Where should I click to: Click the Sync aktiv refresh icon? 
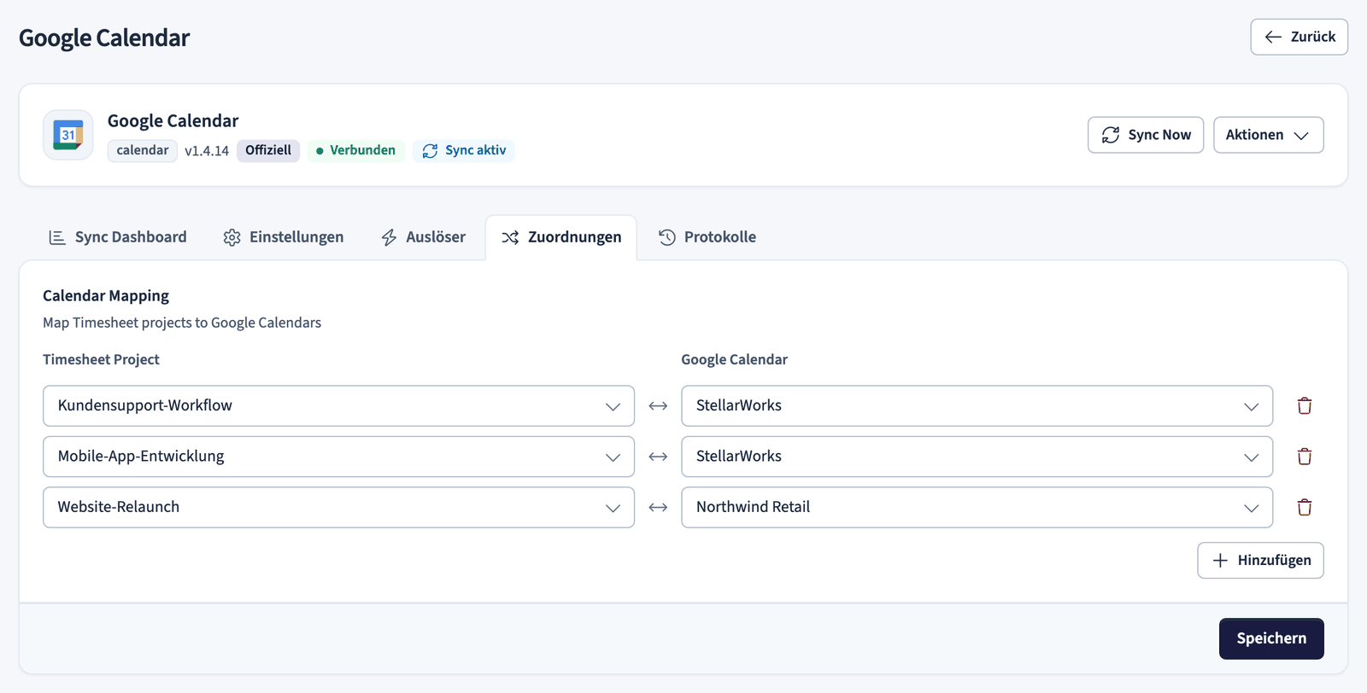430,151
